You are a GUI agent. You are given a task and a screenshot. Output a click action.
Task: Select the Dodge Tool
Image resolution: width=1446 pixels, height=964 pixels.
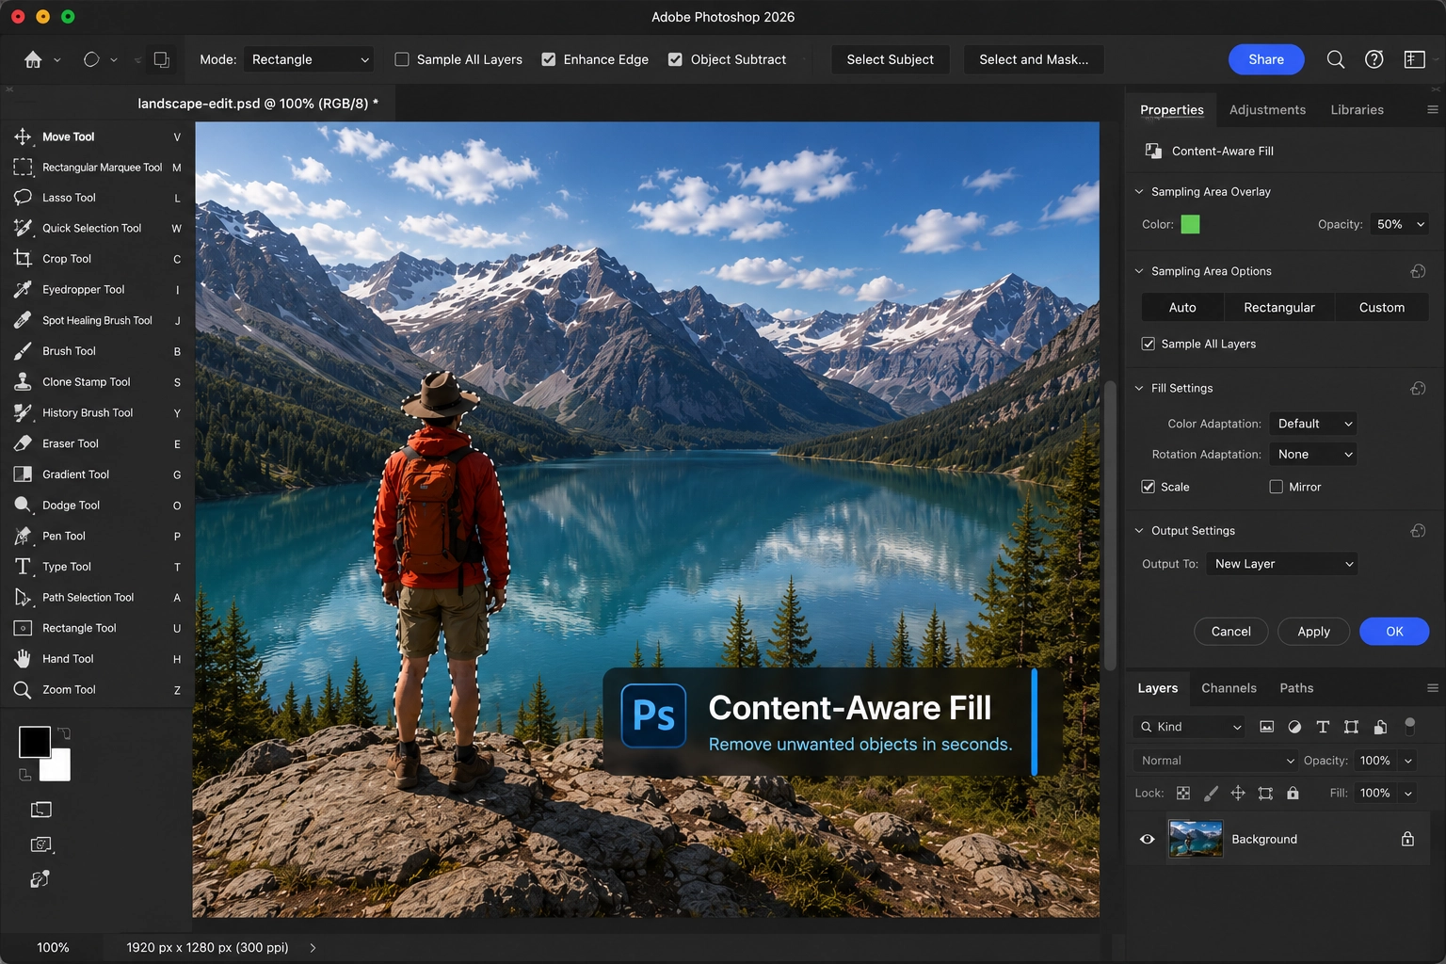point(96,506)
